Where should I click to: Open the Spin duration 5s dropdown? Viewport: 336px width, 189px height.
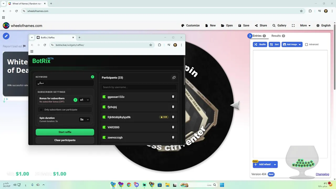(x=85, y=119)
